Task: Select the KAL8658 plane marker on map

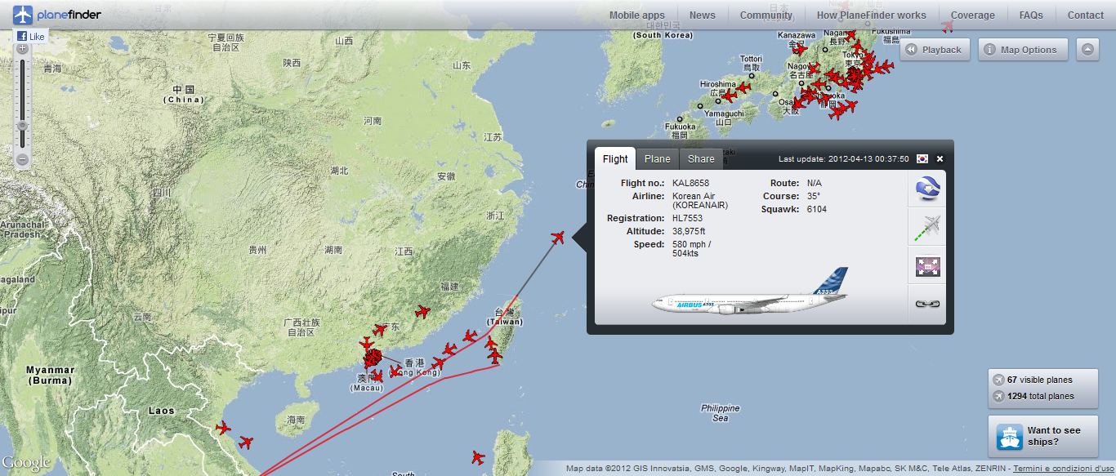Action: pyautogui.click(x=559, y=238)
